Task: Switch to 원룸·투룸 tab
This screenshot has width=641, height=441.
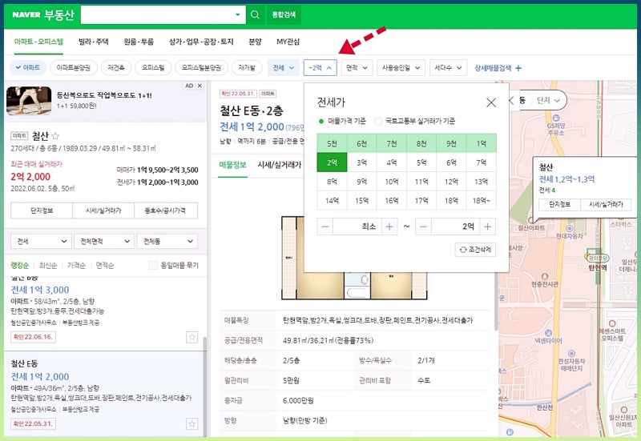Action: (x=139, y=42)
